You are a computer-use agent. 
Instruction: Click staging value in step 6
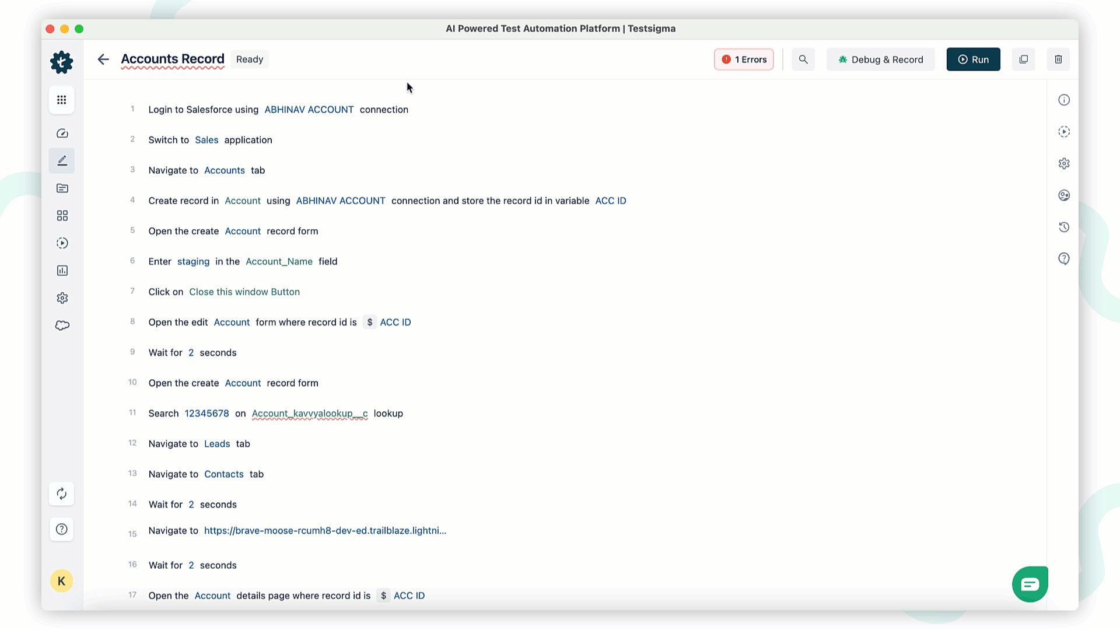193,261
